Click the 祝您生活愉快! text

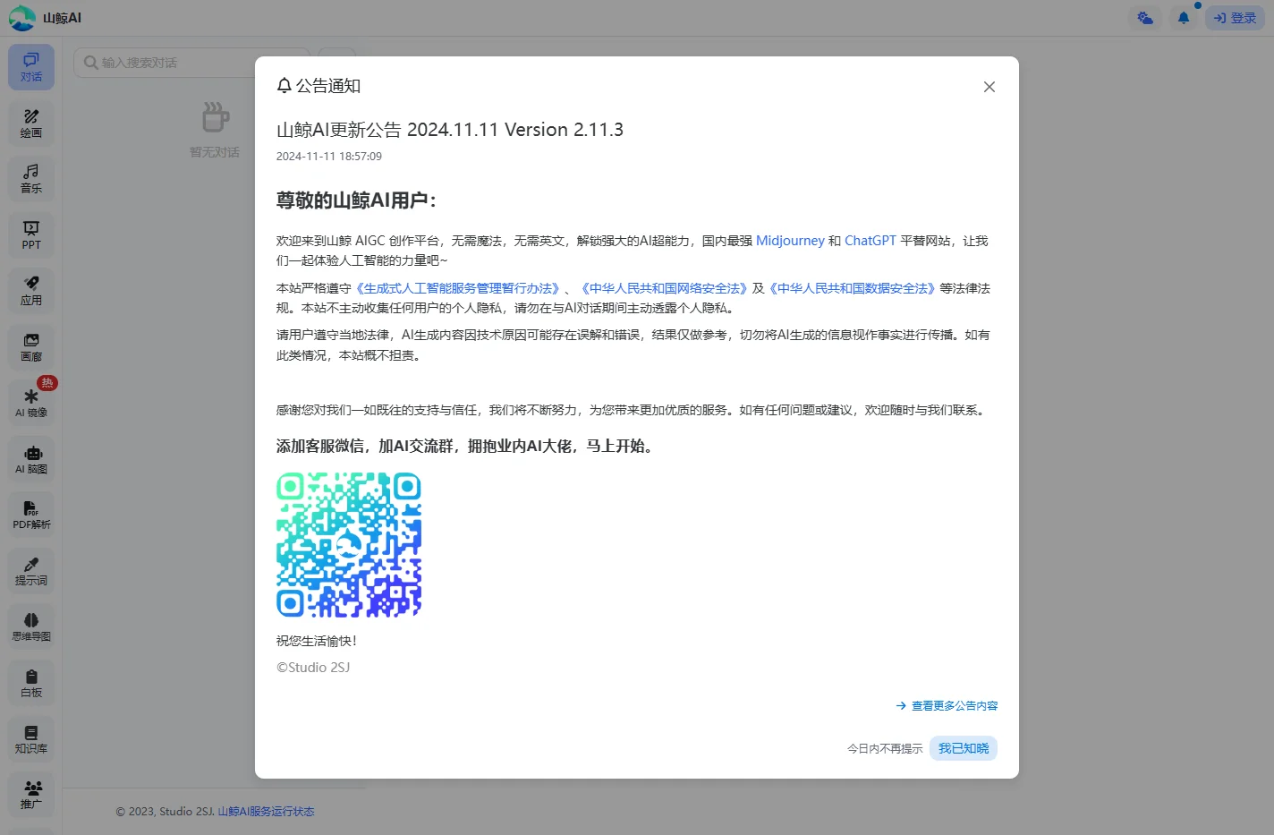pos(317,641)
